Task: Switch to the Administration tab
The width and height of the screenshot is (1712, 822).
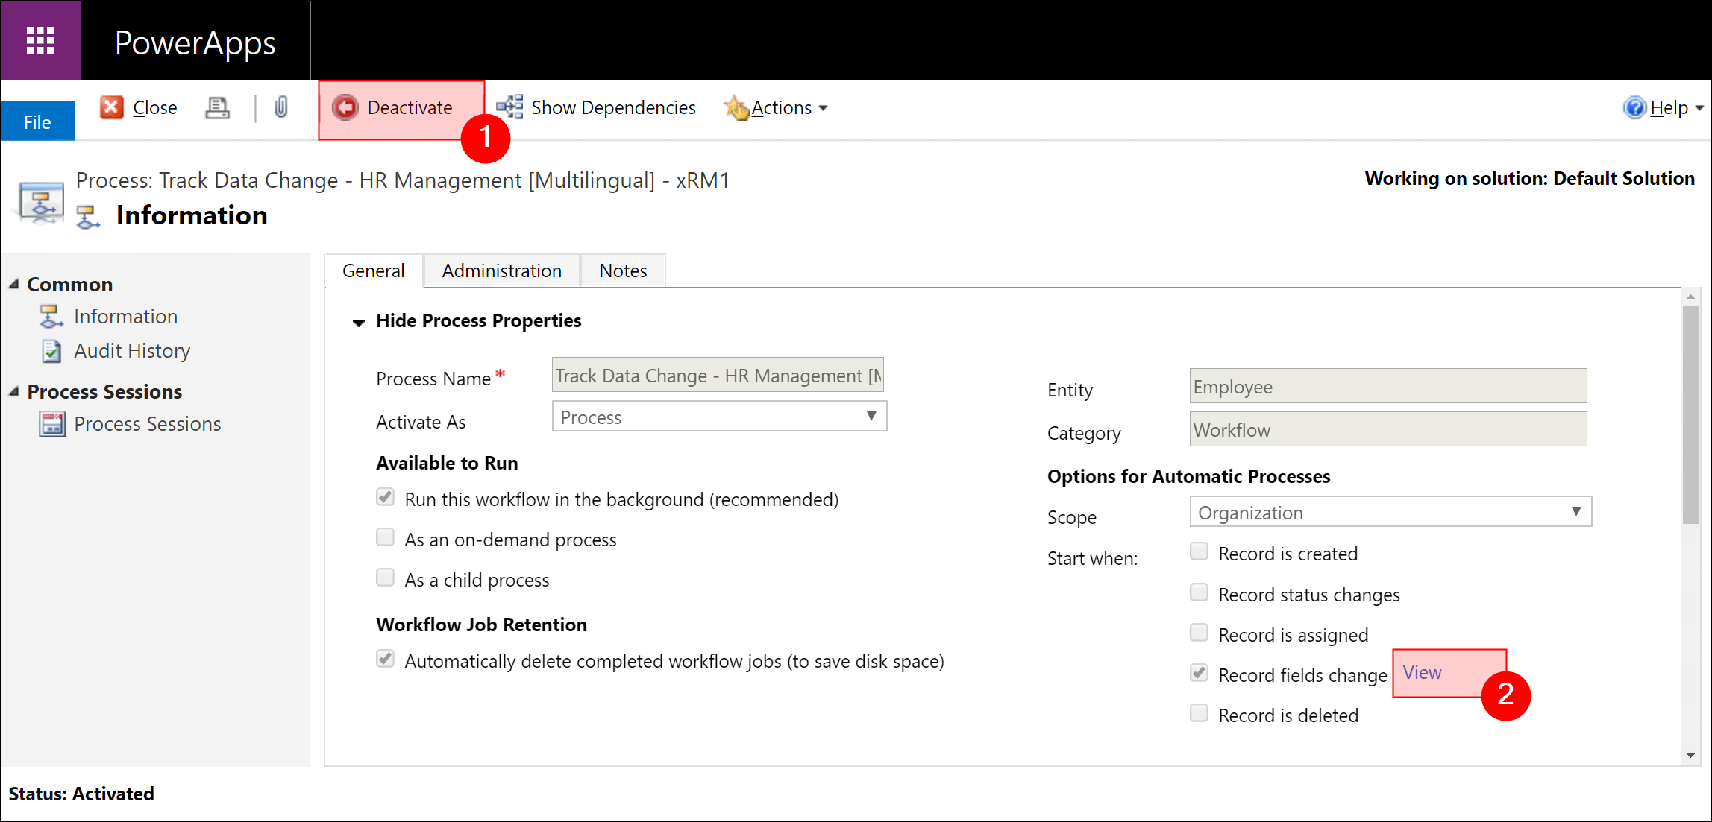Action: [502, 271]
